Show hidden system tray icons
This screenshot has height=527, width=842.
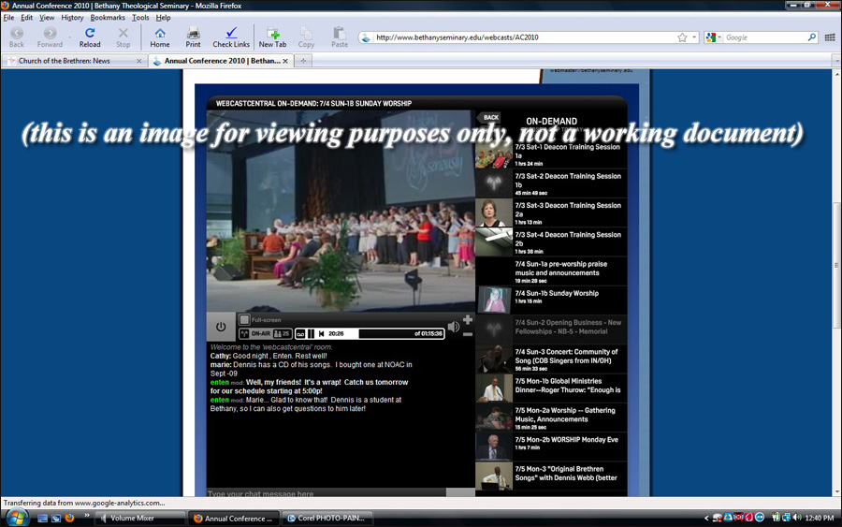(x=706, y=518)
